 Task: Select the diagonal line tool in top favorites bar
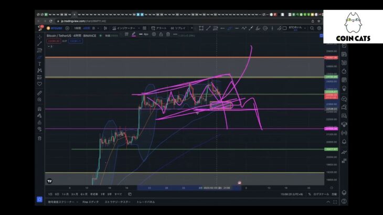pos(208,28)
